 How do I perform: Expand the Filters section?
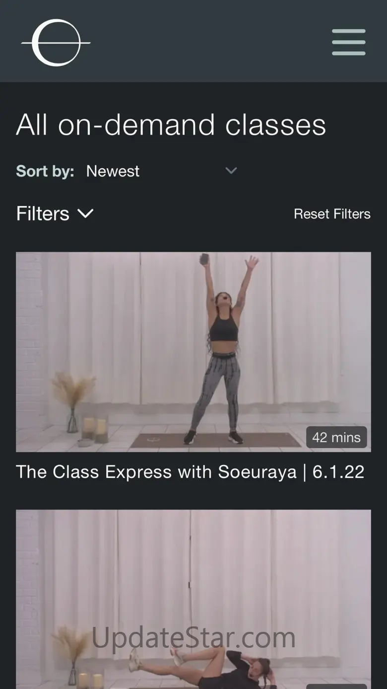coord(43,214)
